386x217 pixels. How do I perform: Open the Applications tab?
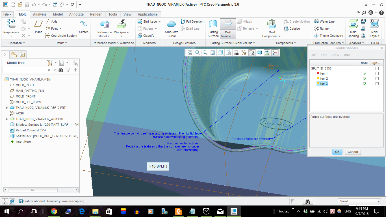pos(148,14)
